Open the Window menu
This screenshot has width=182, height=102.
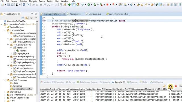pos(65,1)
